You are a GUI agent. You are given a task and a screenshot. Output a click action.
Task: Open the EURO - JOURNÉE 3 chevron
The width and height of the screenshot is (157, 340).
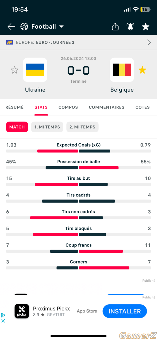149,42
